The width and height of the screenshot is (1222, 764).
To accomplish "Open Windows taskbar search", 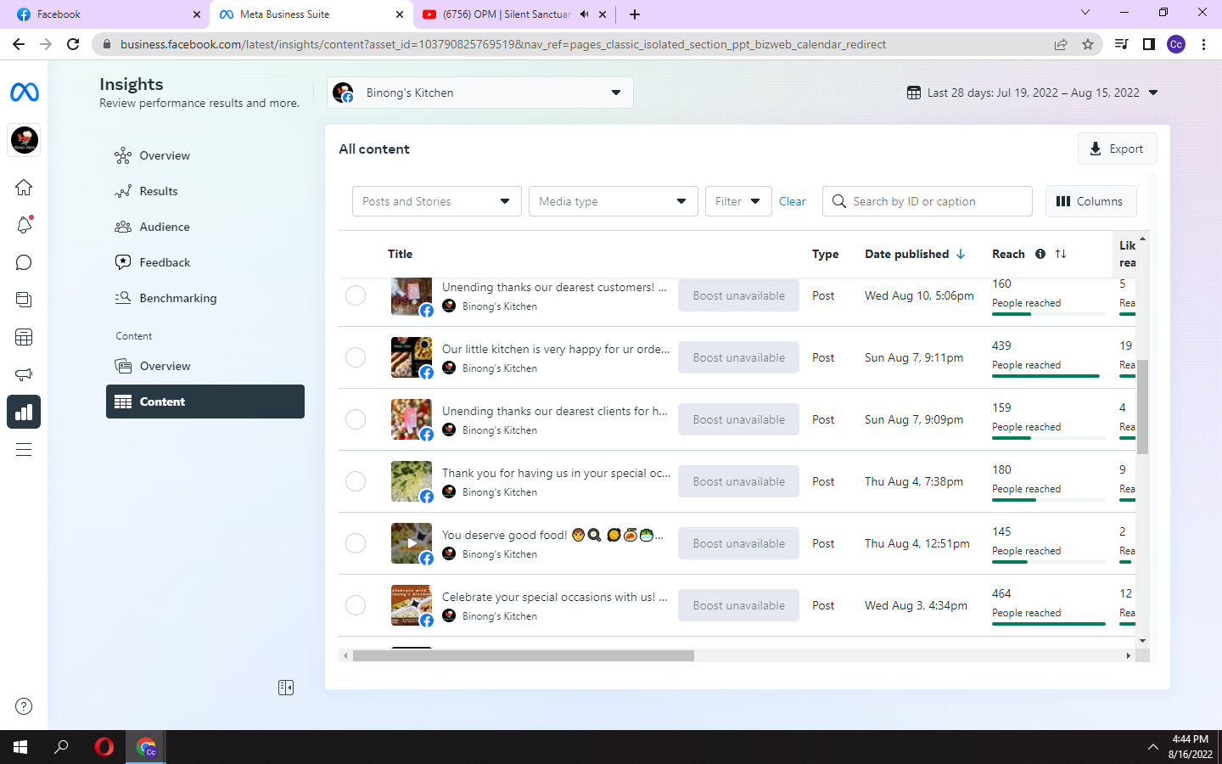I will (x=61, y=747).
